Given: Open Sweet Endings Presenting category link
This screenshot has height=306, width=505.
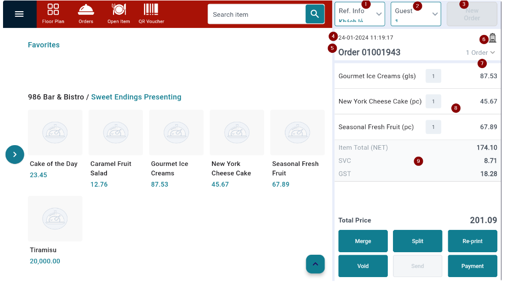Looking at the screenshot, I should [136, 97].
